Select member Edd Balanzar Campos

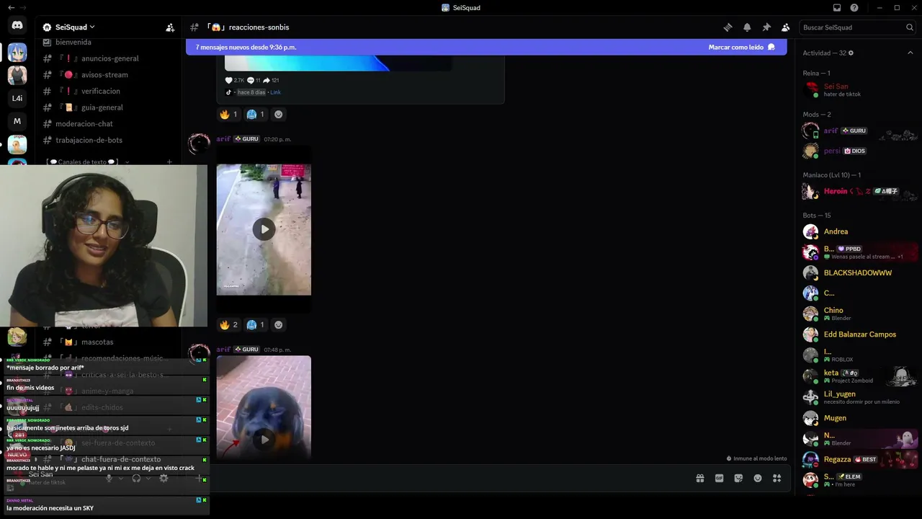[859, 334]
